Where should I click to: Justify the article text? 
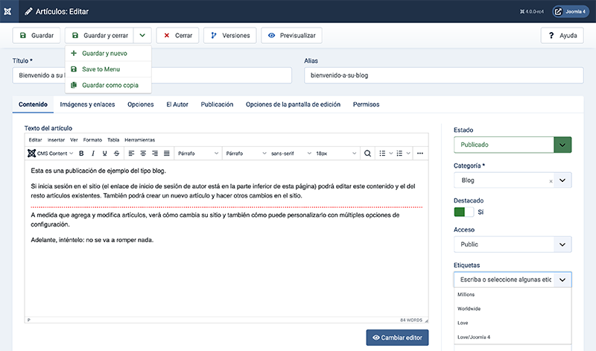tap(167, 154)
